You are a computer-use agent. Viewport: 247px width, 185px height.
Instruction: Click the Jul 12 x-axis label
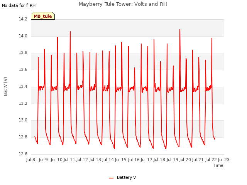coord(82,160)
